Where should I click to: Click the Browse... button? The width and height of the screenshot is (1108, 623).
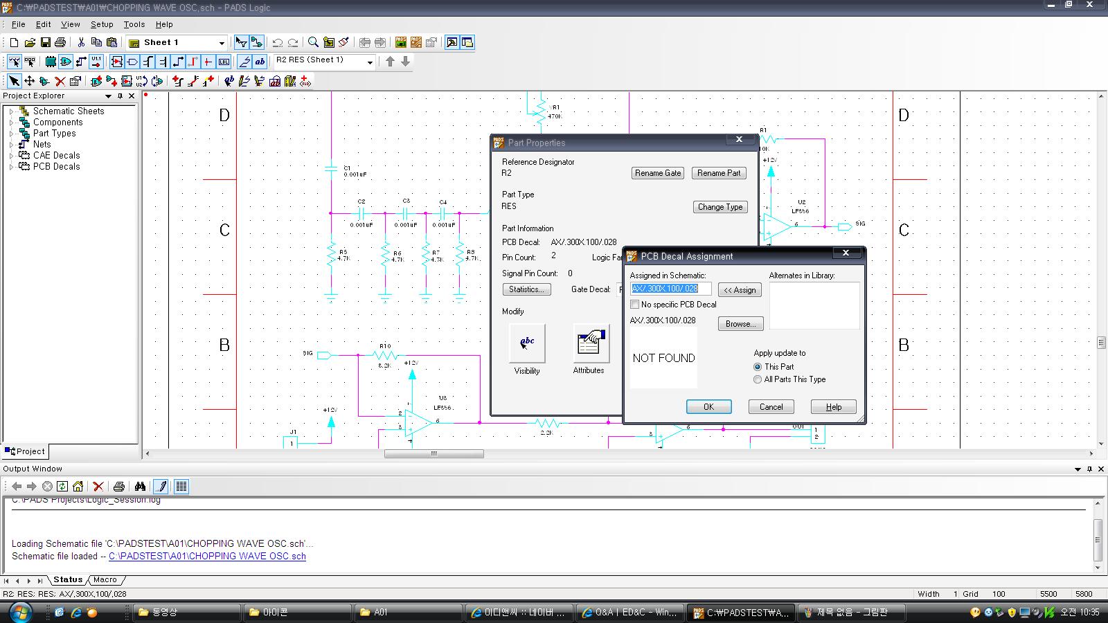pos(740,324)
